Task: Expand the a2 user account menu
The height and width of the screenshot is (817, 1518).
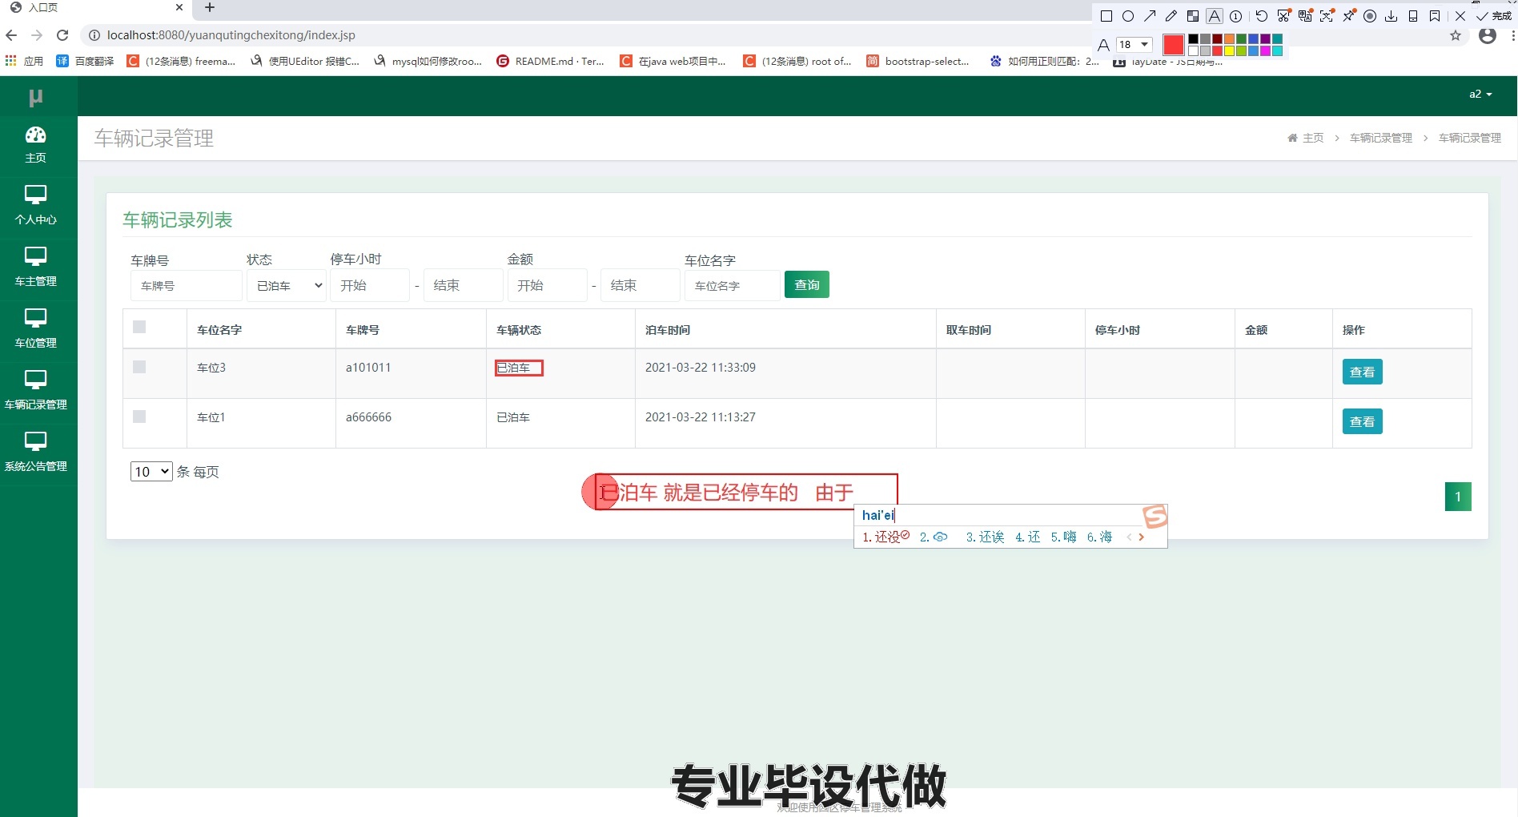Action: [1480, 94]
